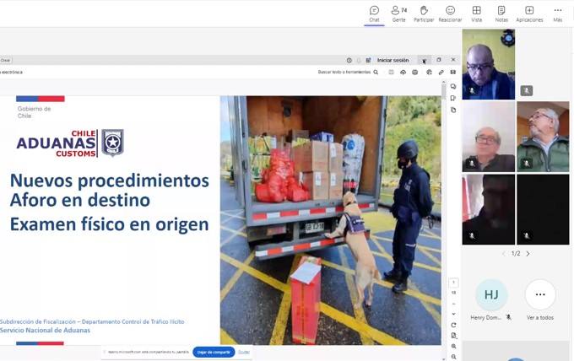Select the HJ Henry Dom... participant avatar
This screenshot has width=574, height=361.
491,295
